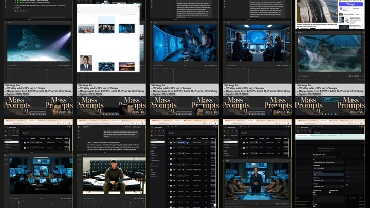Select the ship image in the file picker
The image size is (370, 208).
[x=86, y=28]
